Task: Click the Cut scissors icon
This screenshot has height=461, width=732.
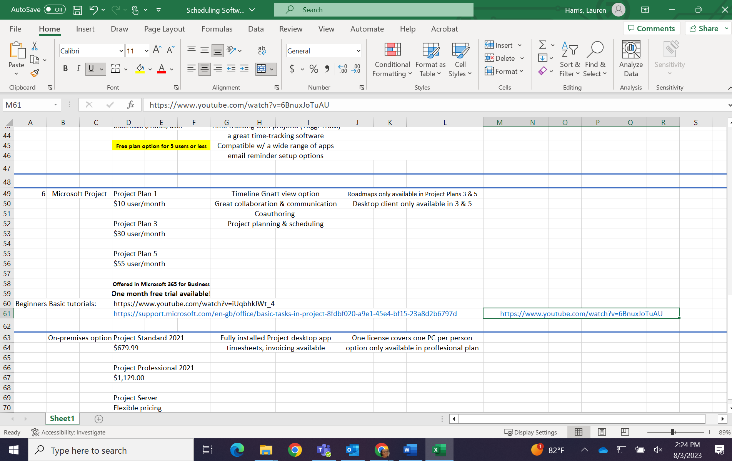Action: 35,46
